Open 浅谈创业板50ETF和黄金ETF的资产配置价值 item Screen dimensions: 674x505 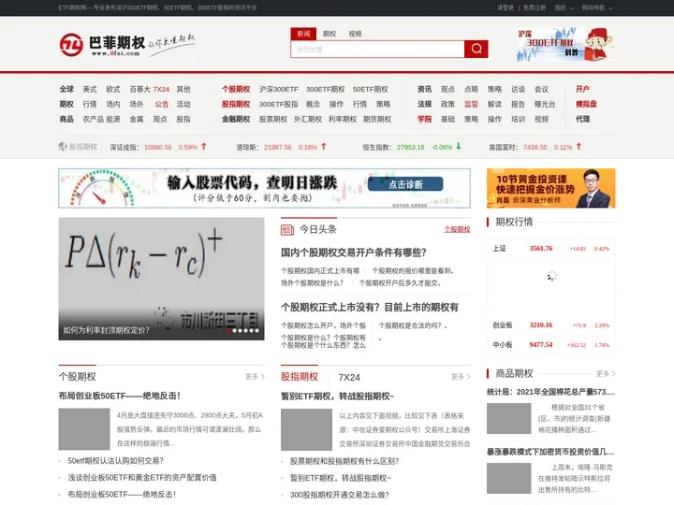142,478
